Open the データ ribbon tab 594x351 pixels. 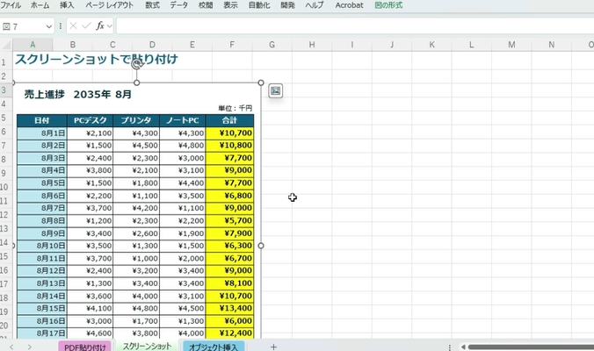[178, 5]
